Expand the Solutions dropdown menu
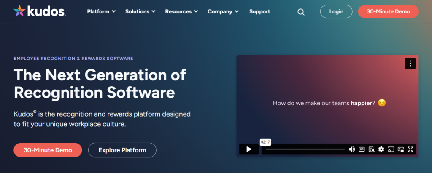Screen dimensions: 432x173 (x=140, y=11)
